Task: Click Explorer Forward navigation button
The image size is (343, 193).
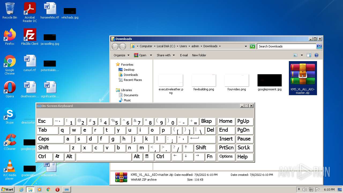Action: [x=122, y=46]
